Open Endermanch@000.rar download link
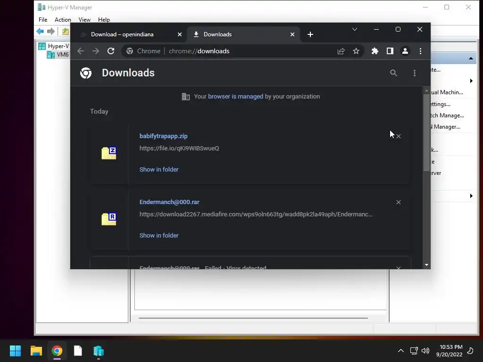 tap(169, 202)
